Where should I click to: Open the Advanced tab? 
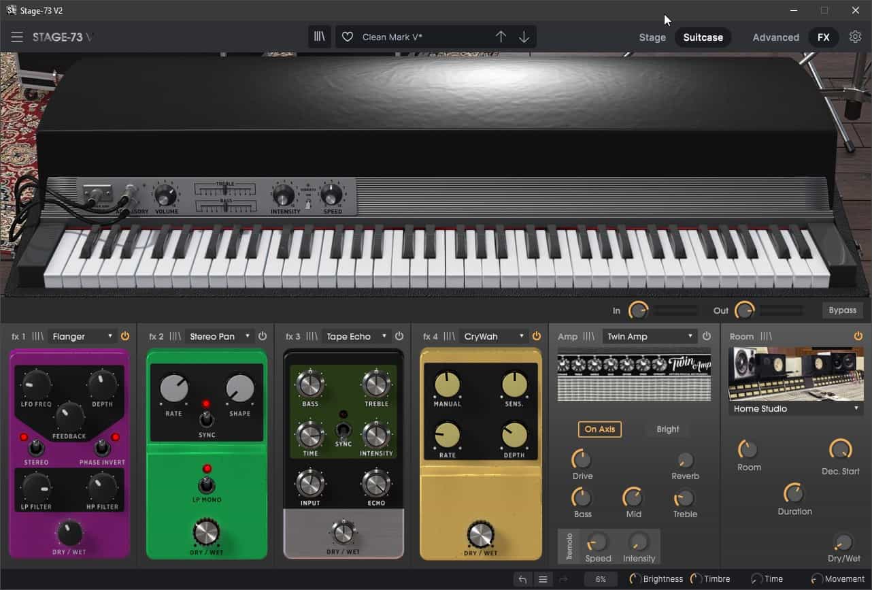pos(775,37)
